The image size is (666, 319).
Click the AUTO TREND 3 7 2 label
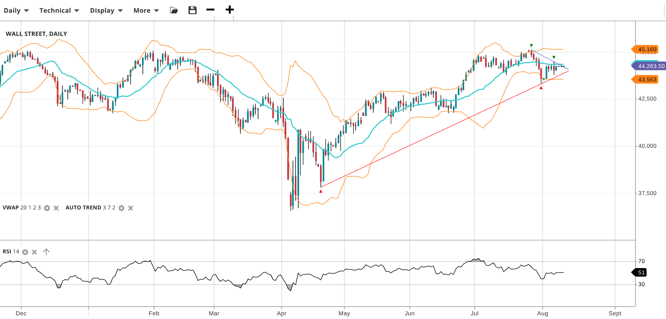point(90,208)
